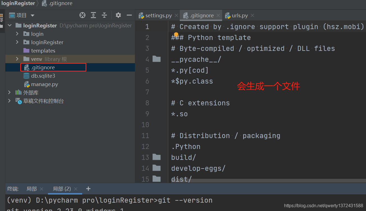This screenshot has height=211, width=366.
Task: Click the locate/select opened file target icon
Action: click(x=82, y=15)
